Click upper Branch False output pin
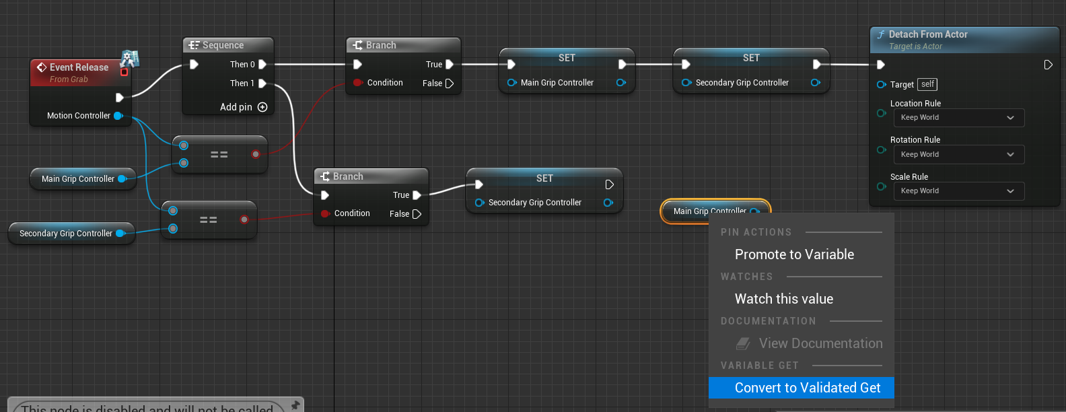The width and height of the screenshot is (1066, 412). [450, 83]
